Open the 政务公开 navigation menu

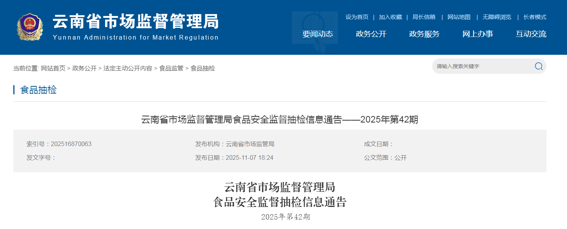(371, 34)
